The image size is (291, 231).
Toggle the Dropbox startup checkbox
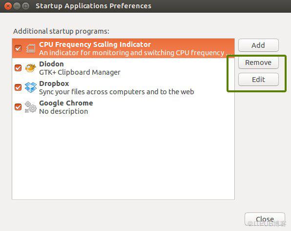coord(18,87)
